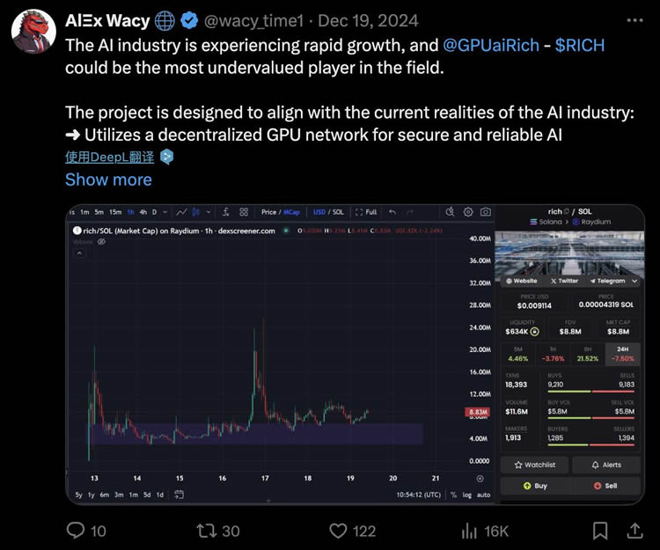Click the retweet icon
The width and height of the screenshot is (660, 550).
204,530
